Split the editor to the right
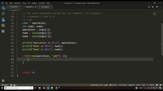Screen dimensions: 163x91 pyautogui.click(x=157, y=7)
